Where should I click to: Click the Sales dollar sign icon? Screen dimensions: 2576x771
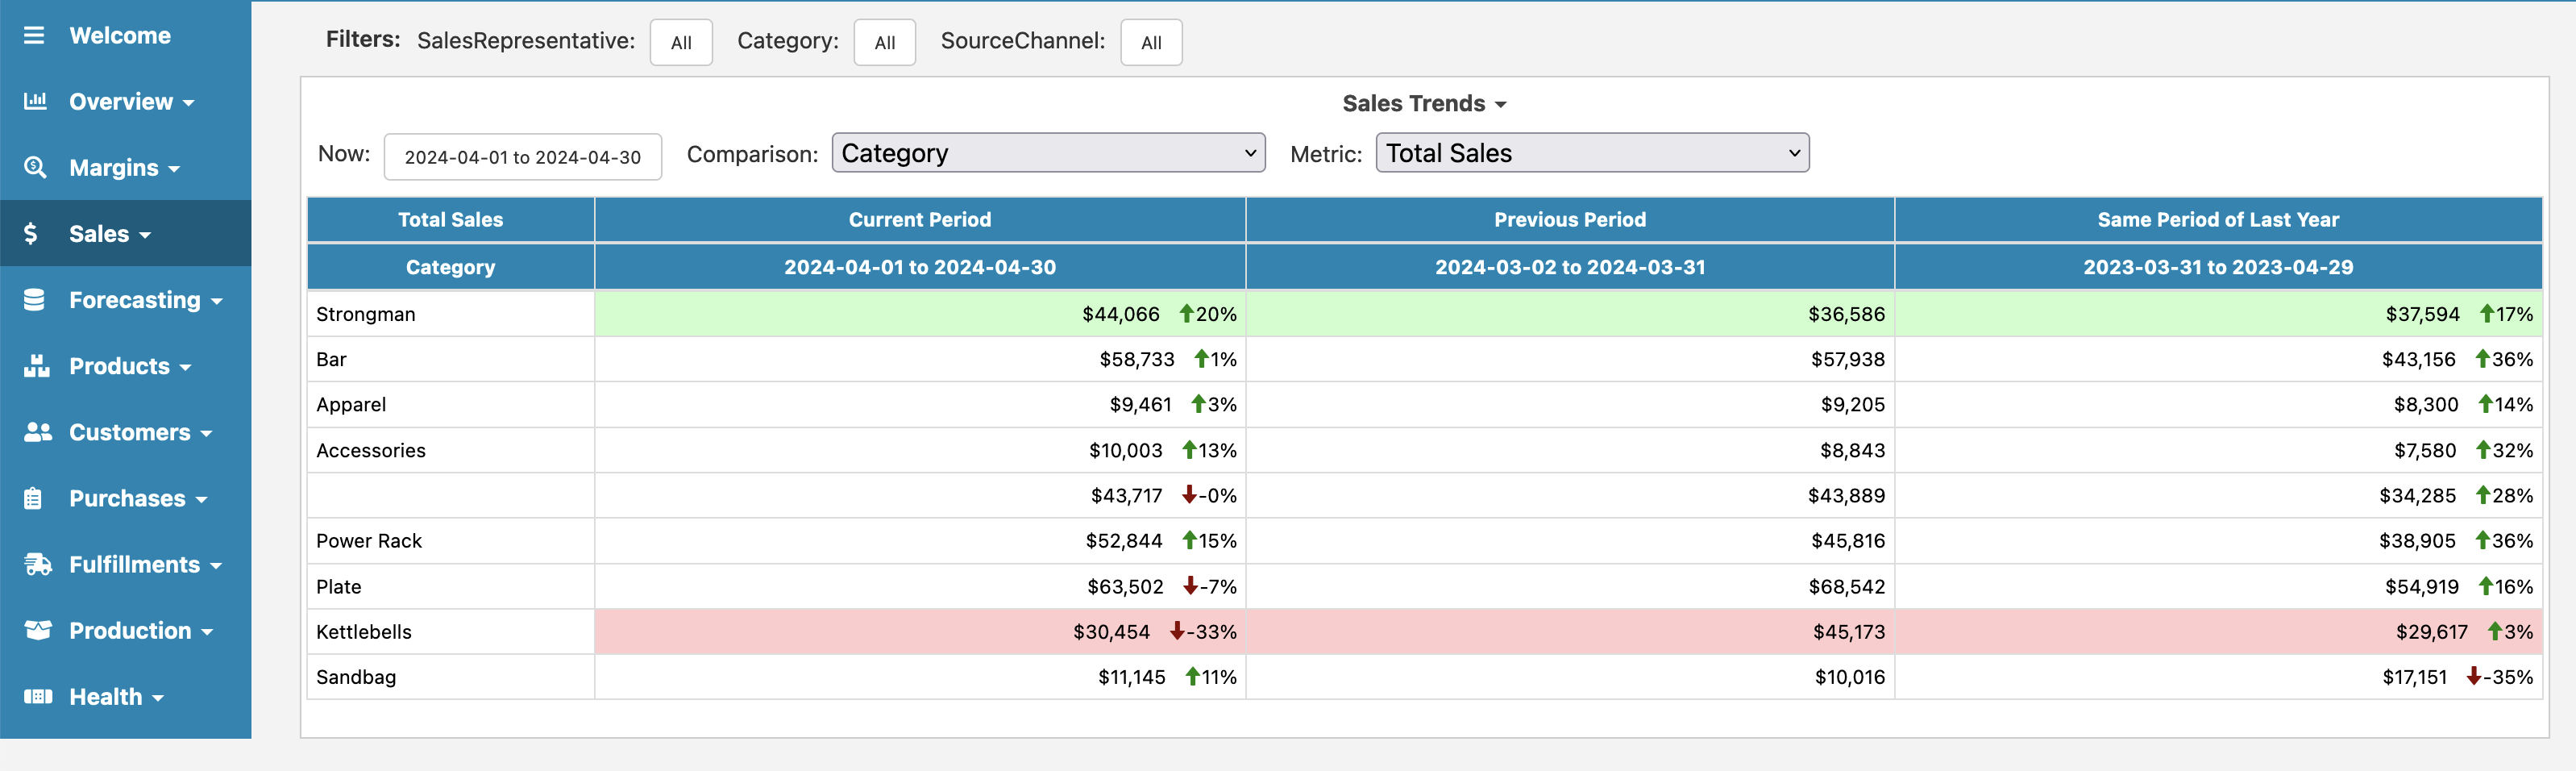click(31, 233)
